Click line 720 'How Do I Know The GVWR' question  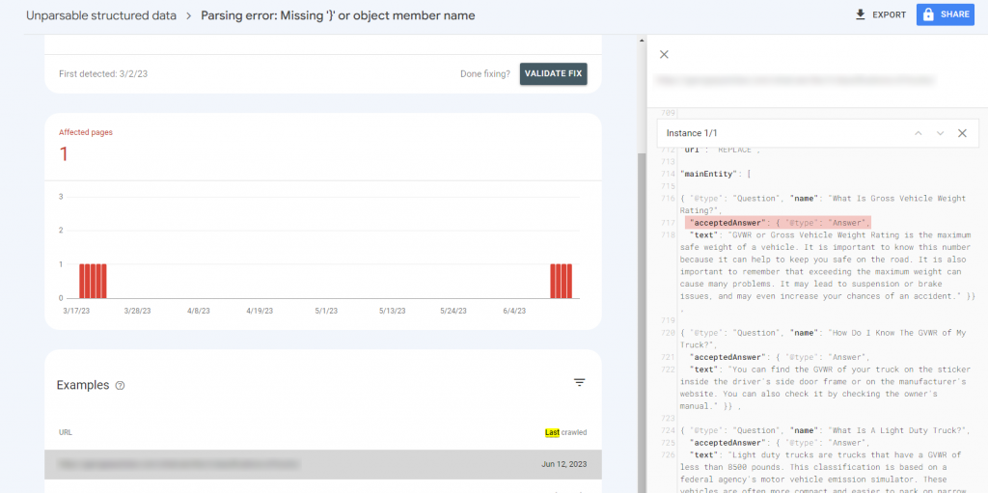click(822, 338)
